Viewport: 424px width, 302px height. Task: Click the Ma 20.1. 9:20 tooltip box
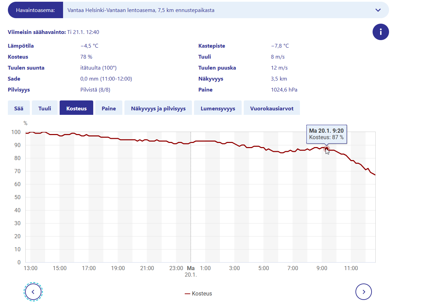tap(326, 134)
